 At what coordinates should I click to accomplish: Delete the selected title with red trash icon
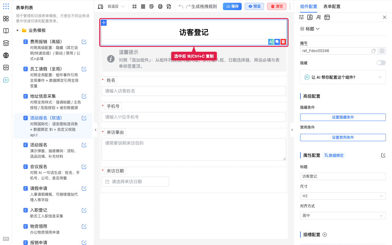(x=283, y=42)
